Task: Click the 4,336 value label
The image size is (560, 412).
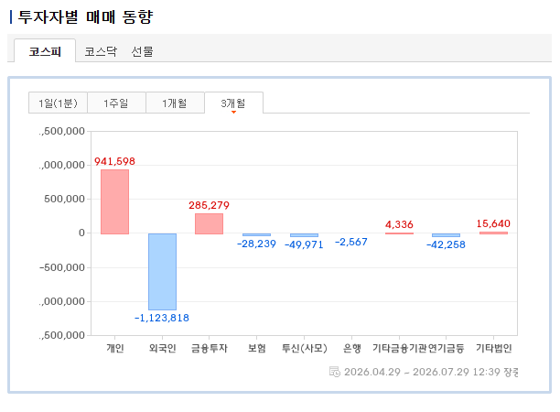Action: click(399, 224)
